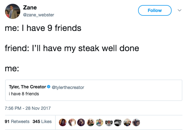View the 91 Retweets list

tap(17, 121)
